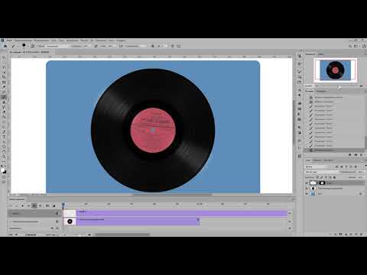
Task: Click the Home icon in the options bar
Action: coord(5,46)
